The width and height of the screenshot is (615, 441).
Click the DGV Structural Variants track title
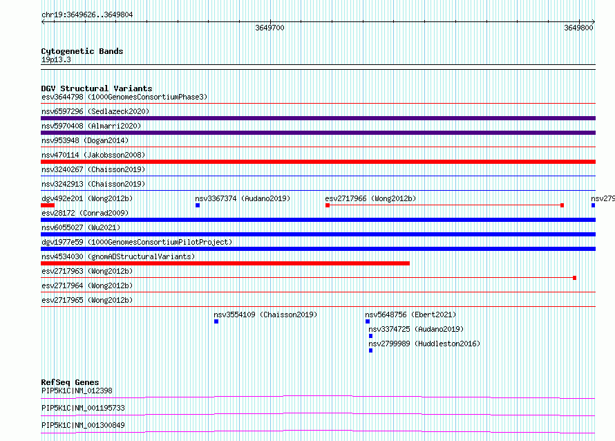pyautogui.click(x=97, y=88)
